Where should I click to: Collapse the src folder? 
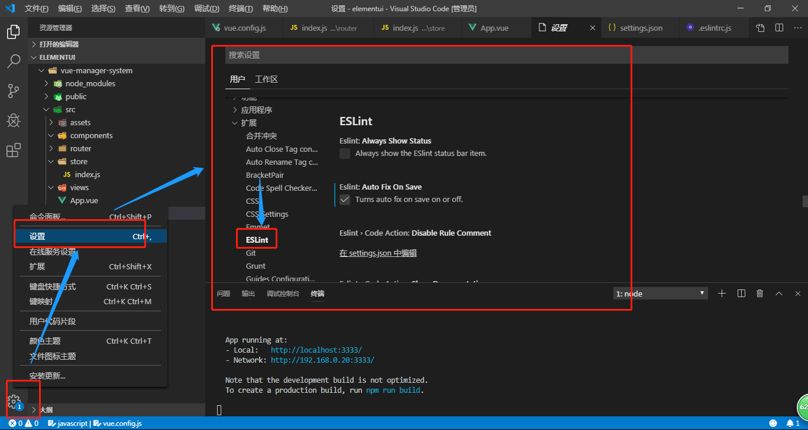tap(46, 109)
